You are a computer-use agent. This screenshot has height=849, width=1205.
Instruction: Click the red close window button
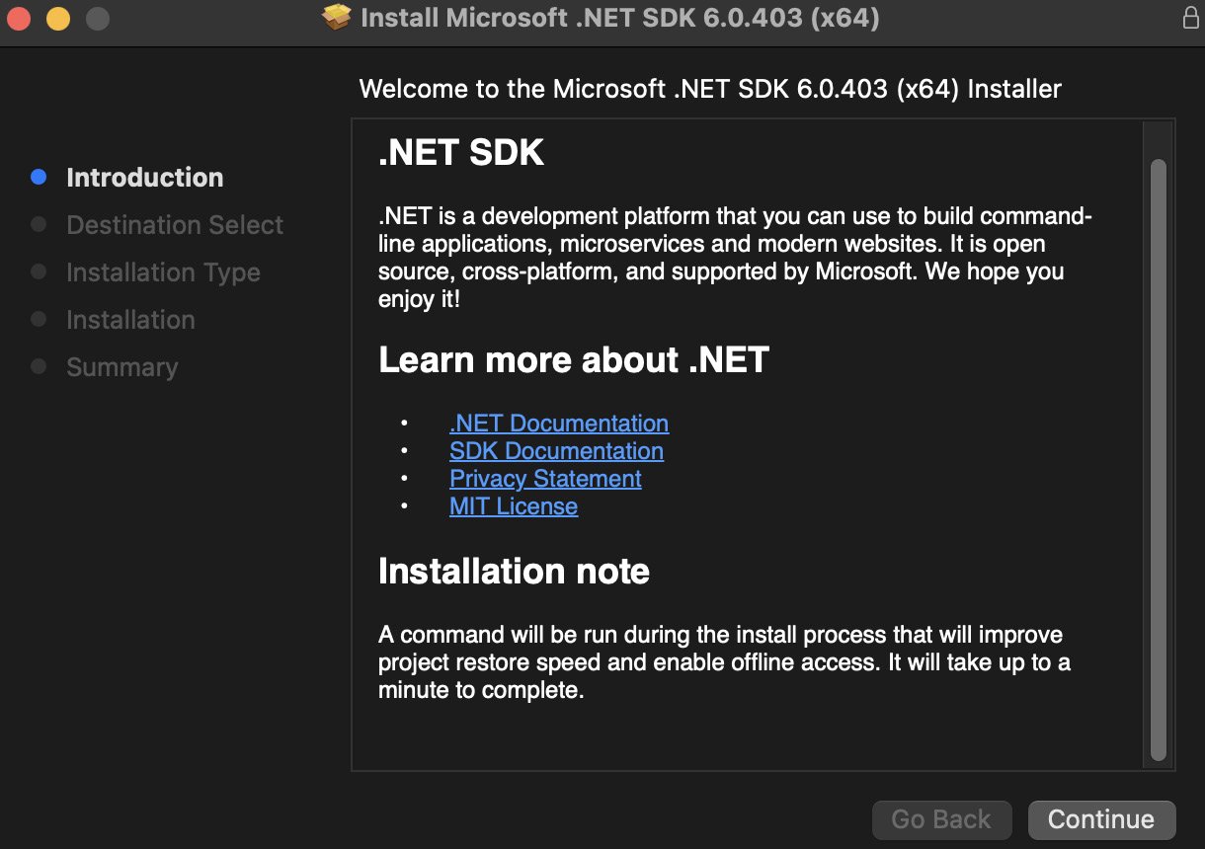pos(19,18)
